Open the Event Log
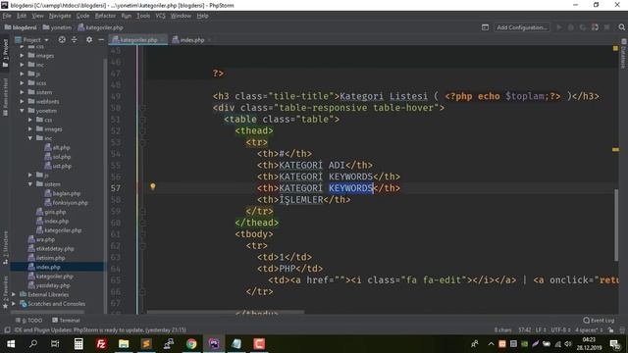Viewport: 628px width, 353px height. click(x=599, y=321)
